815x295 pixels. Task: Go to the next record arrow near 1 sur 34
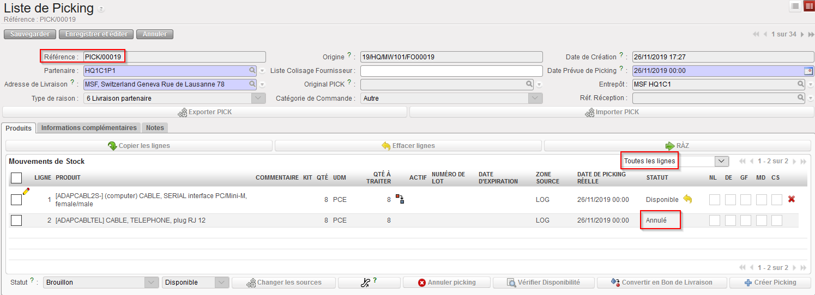(x=802, y=34)
